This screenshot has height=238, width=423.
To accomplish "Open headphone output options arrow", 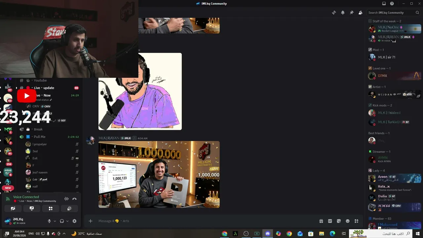I will click(x=67, y=221).
